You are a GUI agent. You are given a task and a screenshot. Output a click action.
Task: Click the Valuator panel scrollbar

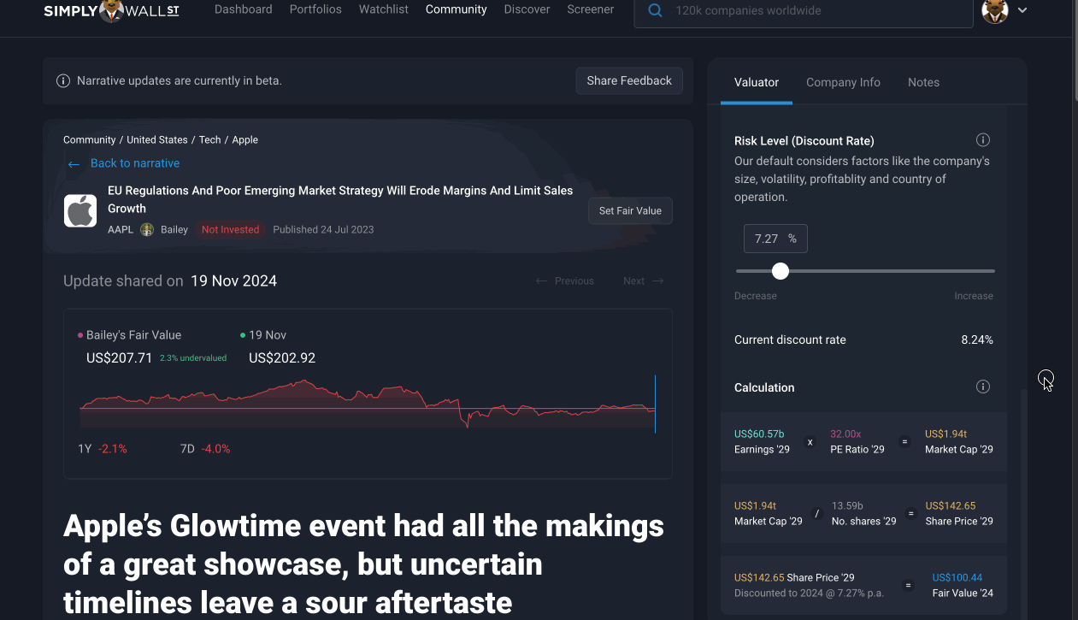point(1023,503)
